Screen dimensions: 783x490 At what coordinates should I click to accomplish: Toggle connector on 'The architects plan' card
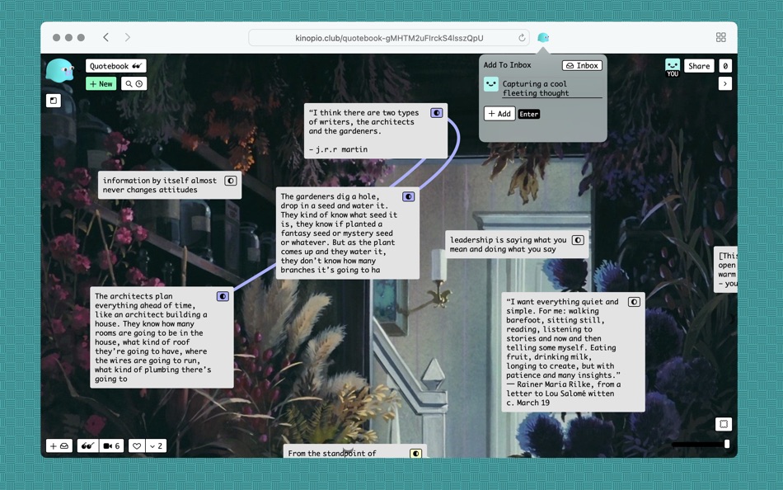pyautogui.click(x=223, y=296)
